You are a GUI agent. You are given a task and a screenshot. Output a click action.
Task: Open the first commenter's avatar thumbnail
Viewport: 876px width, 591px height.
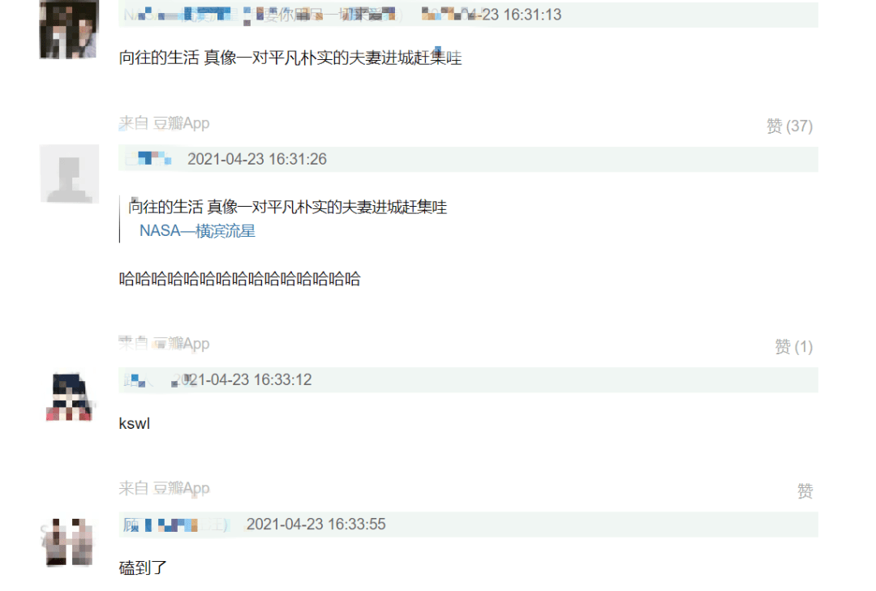(x=69, y=29)
